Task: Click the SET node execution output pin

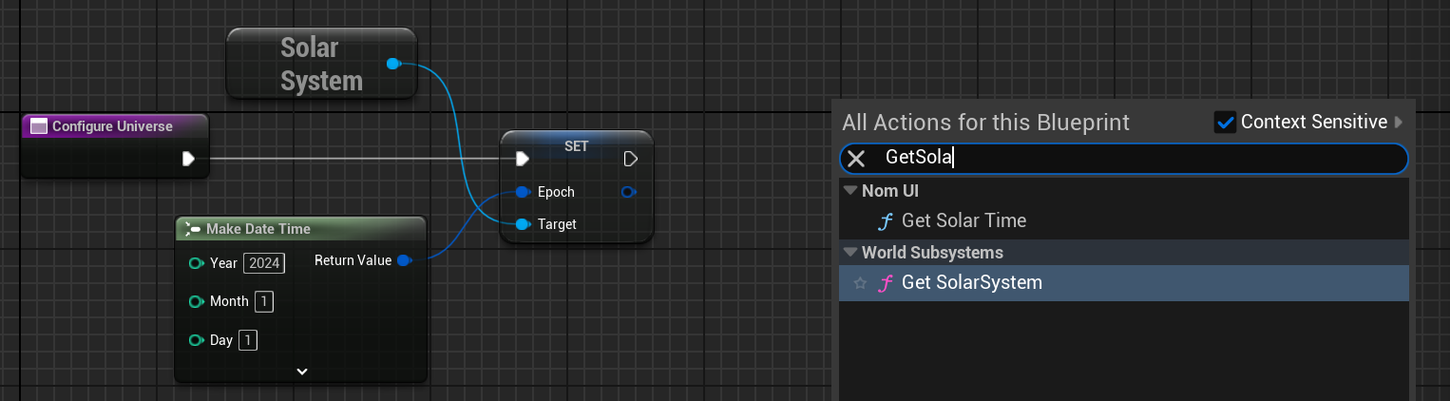Action: pyautogui.click(x=630, y=159)
